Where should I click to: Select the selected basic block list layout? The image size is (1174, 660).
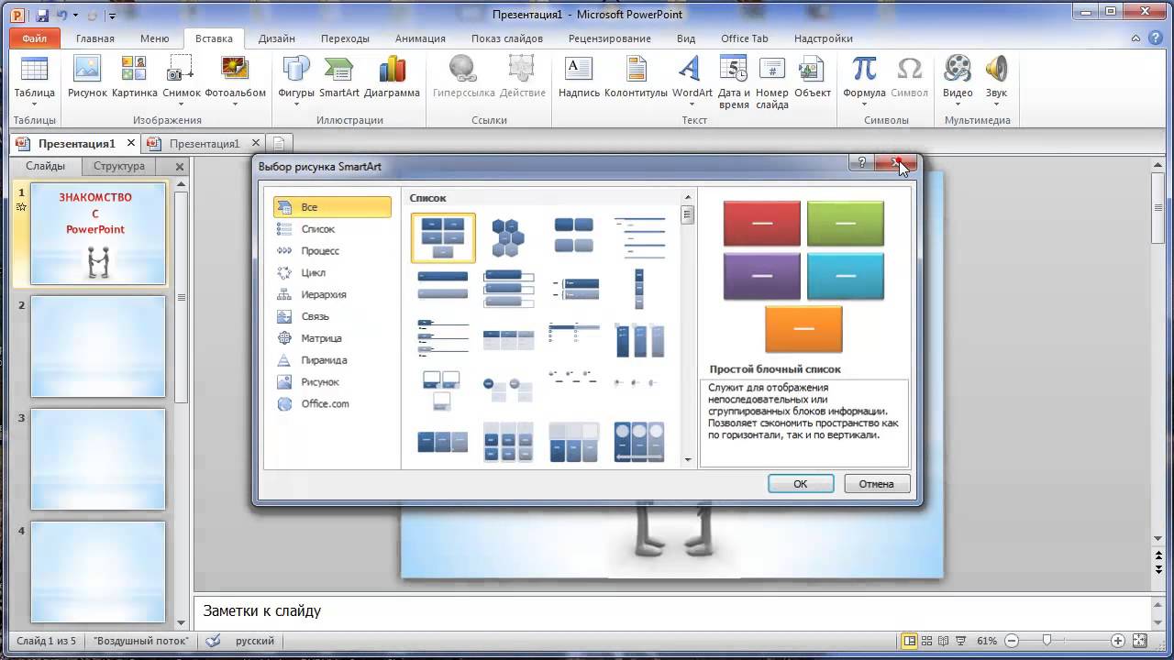pos(443,237)
